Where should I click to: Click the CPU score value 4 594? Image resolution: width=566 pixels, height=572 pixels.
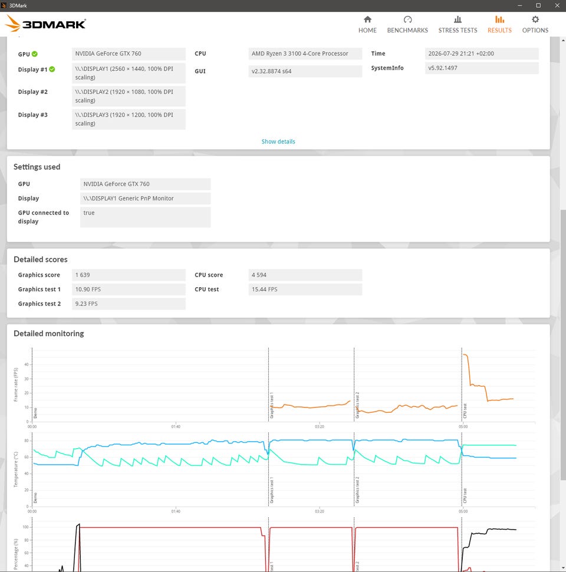305,275
